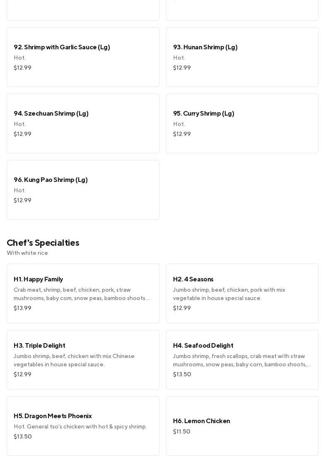Choose the 94. Szechuan Shrimp (Lg) dish

pos(83,123)
